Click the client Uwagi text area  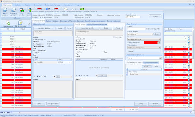(53, 90)
